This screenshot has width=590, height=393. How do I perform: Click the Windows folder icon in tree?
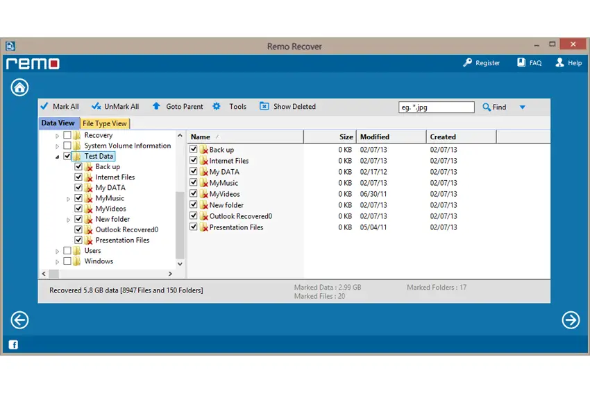pyautogui.click(x=77, y=261)
